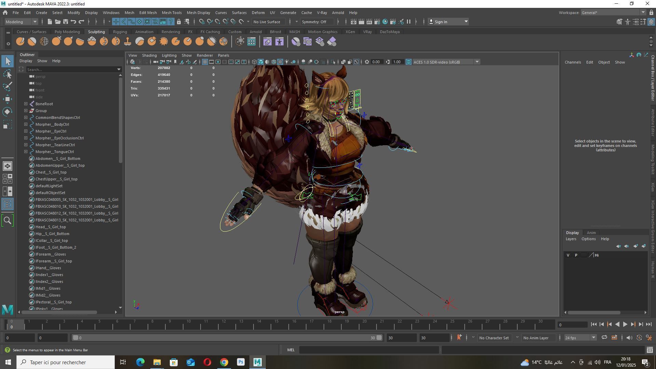Click Step forward one frame button

pos(641,325)
